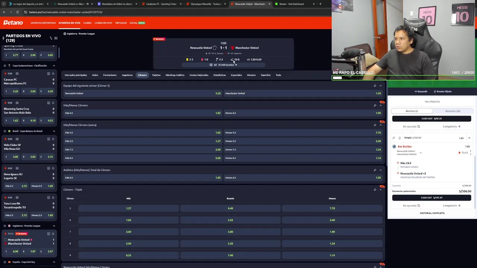Star the Brasil Copa Betano league
The height and width of the screenshot is (268, 477).
coord(4,131)
